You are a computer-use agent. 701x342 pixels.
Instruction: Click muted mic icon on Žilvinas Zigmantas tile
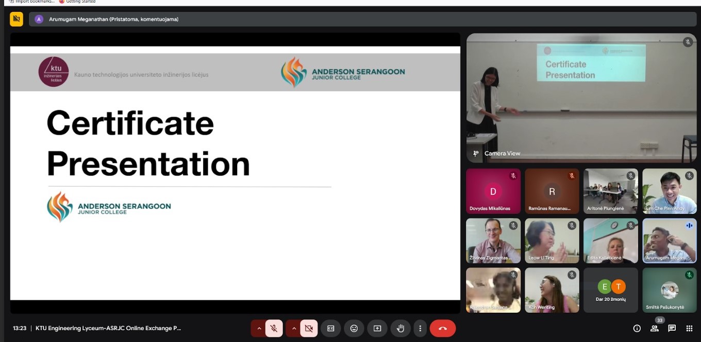click(513, 225)
